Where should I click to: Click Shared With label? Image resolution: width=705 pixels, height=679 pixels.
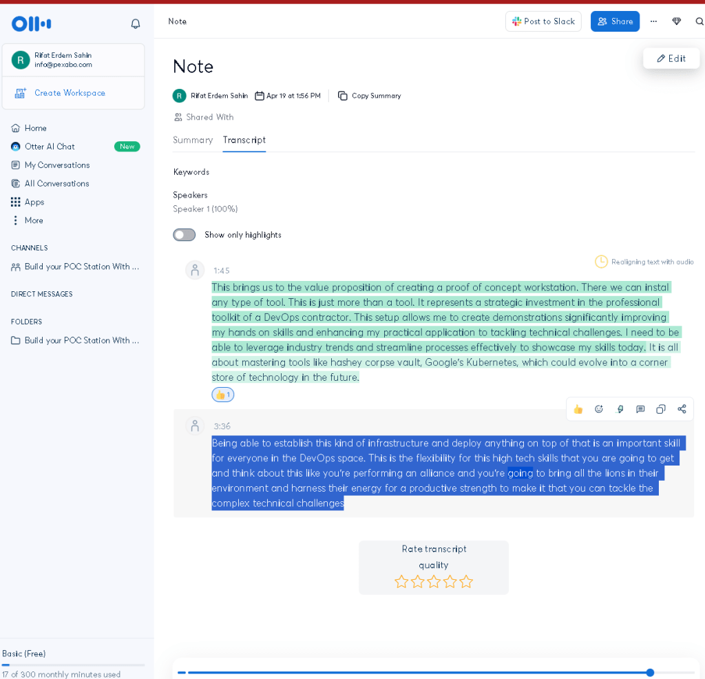[x=210, y=117]
